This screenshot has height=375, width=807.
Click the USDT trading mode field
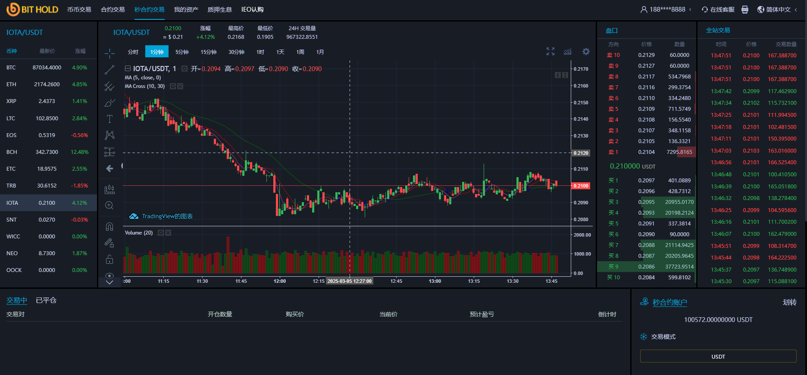718,356
